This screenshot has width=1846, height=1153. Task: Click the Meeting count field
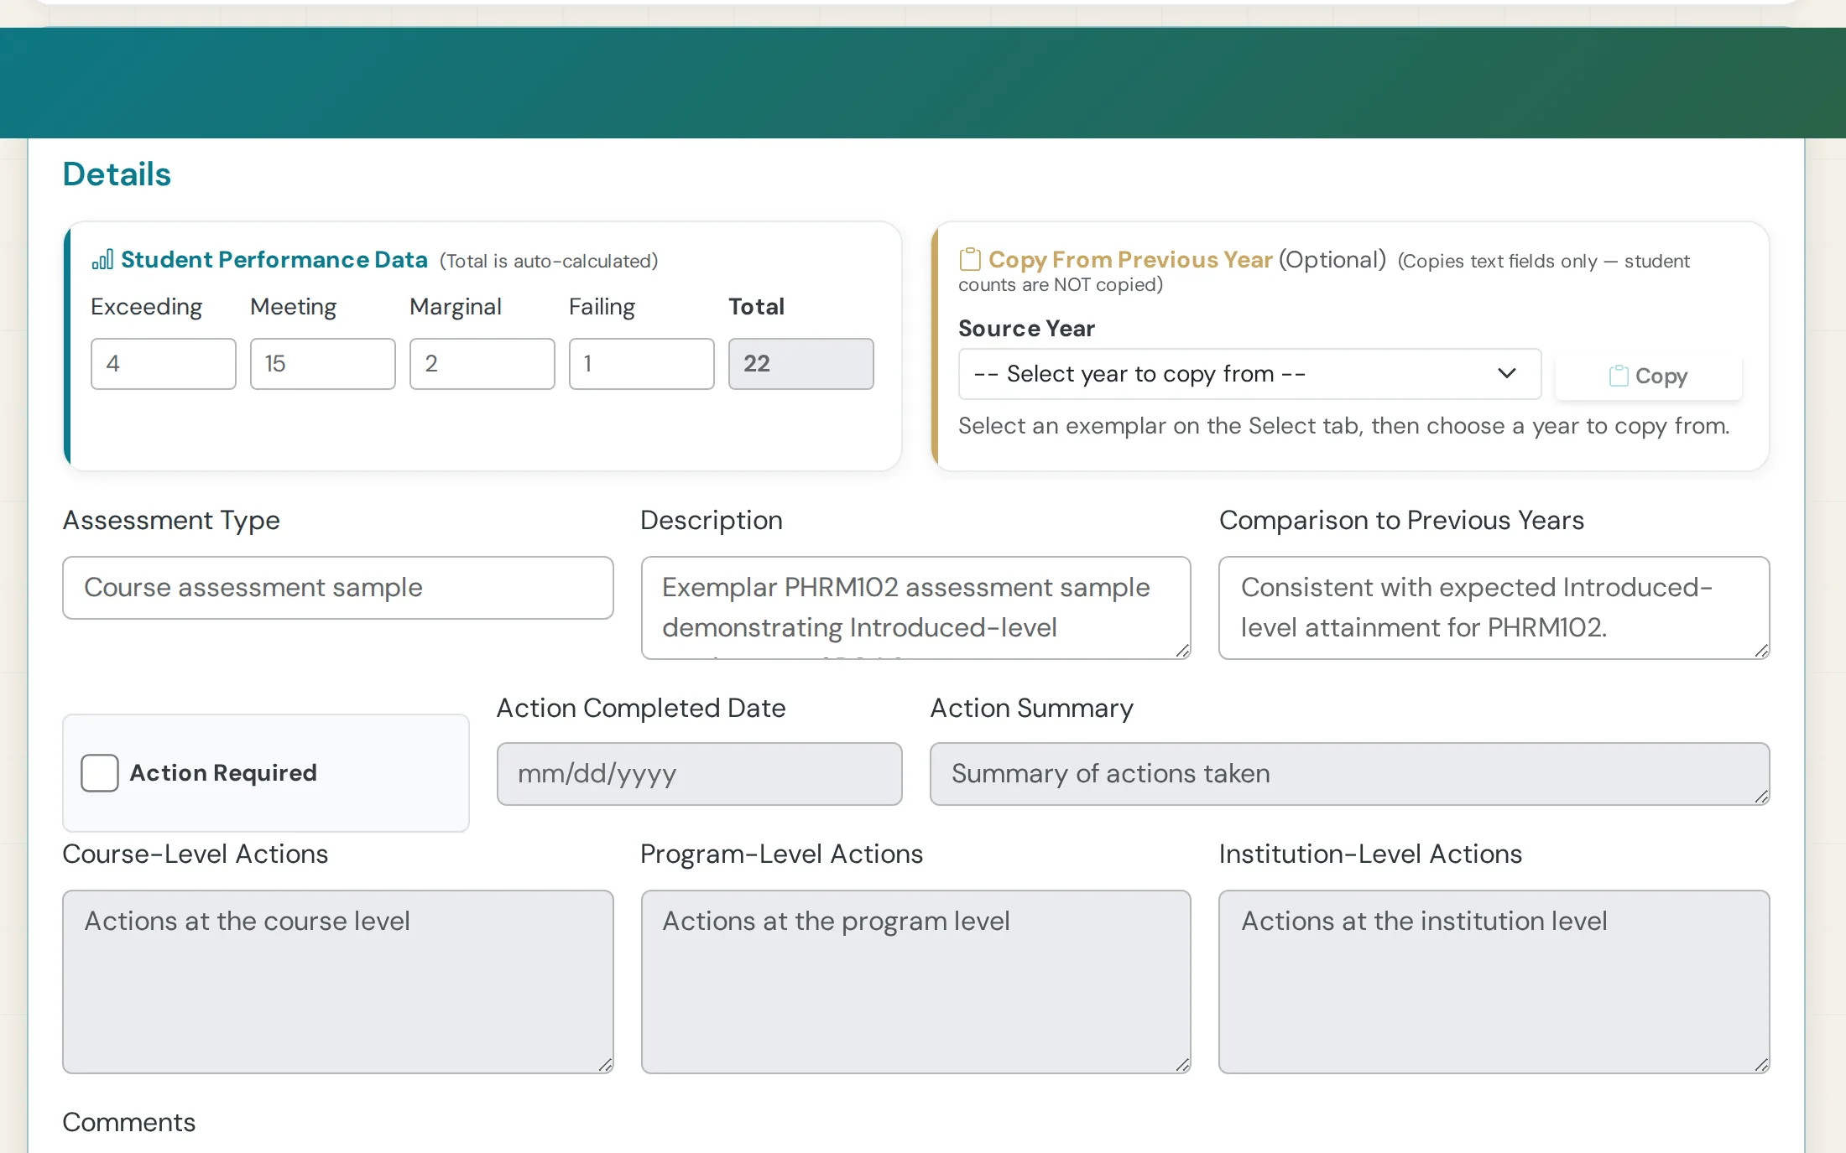coord(323,364)
